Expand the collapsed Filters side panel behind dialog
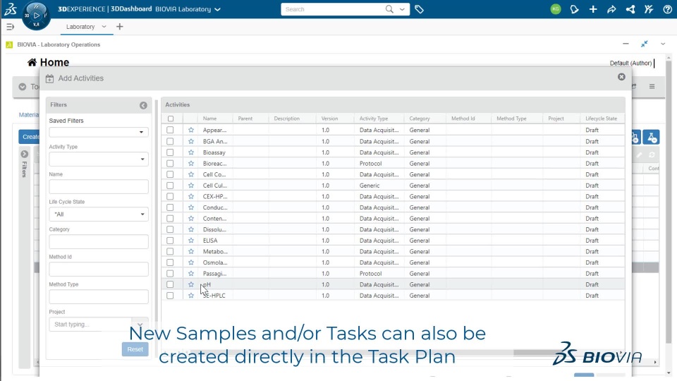 click(x=24, y=155)
